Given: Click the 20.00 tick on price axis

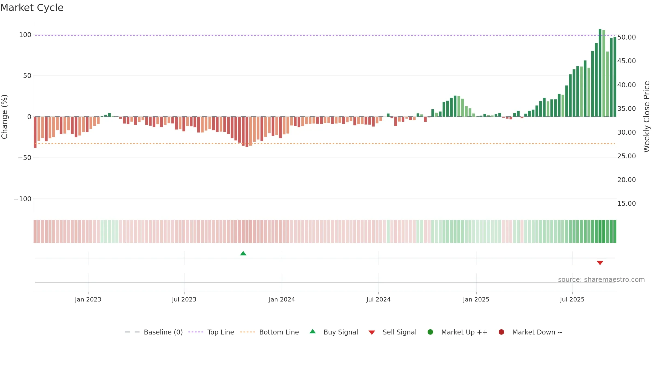Looking at the screenshot, I should coord(626,180).
